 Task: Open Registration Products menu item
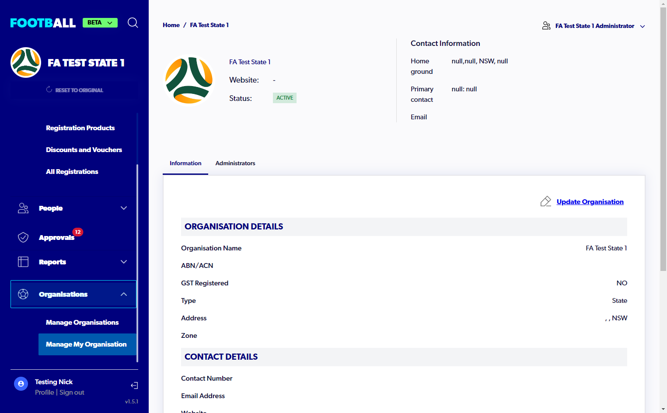click(x=80, y=128)
